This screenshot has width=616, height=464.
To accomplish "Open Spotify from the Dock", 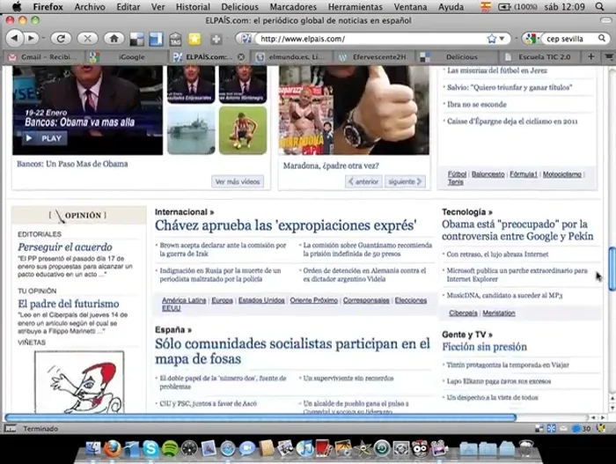I will click(x=170, y=449).
